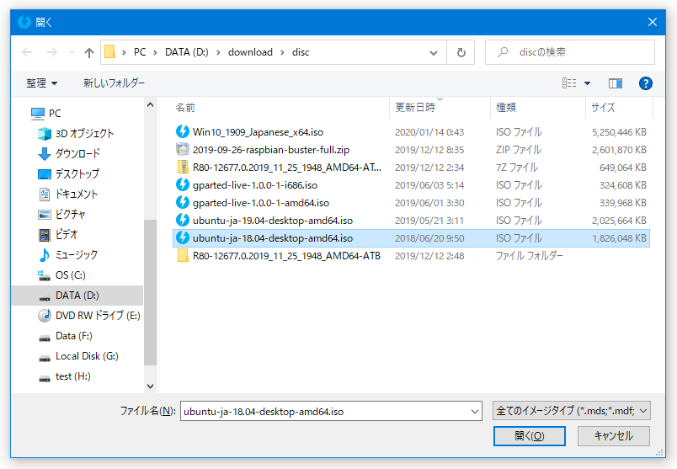Open help with the question mark icon
The height and width of the screenshot is (469, 677).
[646, 83]
